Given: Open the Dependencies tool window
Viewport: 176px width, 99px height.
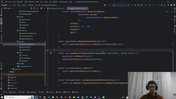Looking at the screenshot, I should pyautogui.click(x=32, y=92).
